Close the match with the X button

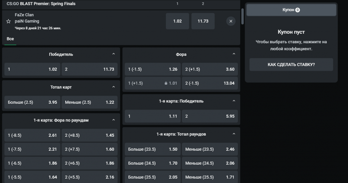(231, 21)
